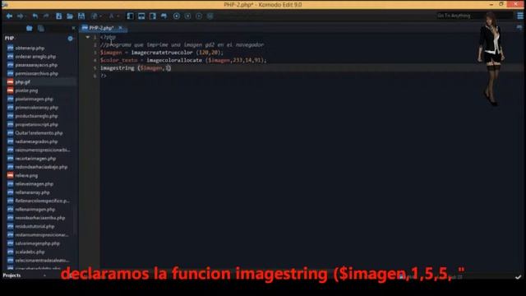Click the Open File folder icon
Screen dimensions: 526x296
click(70, 16)
